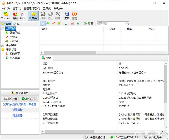This screenshot has width=169, height=140.
Task: Click the 标签 tags button
Action: (88, 23)
